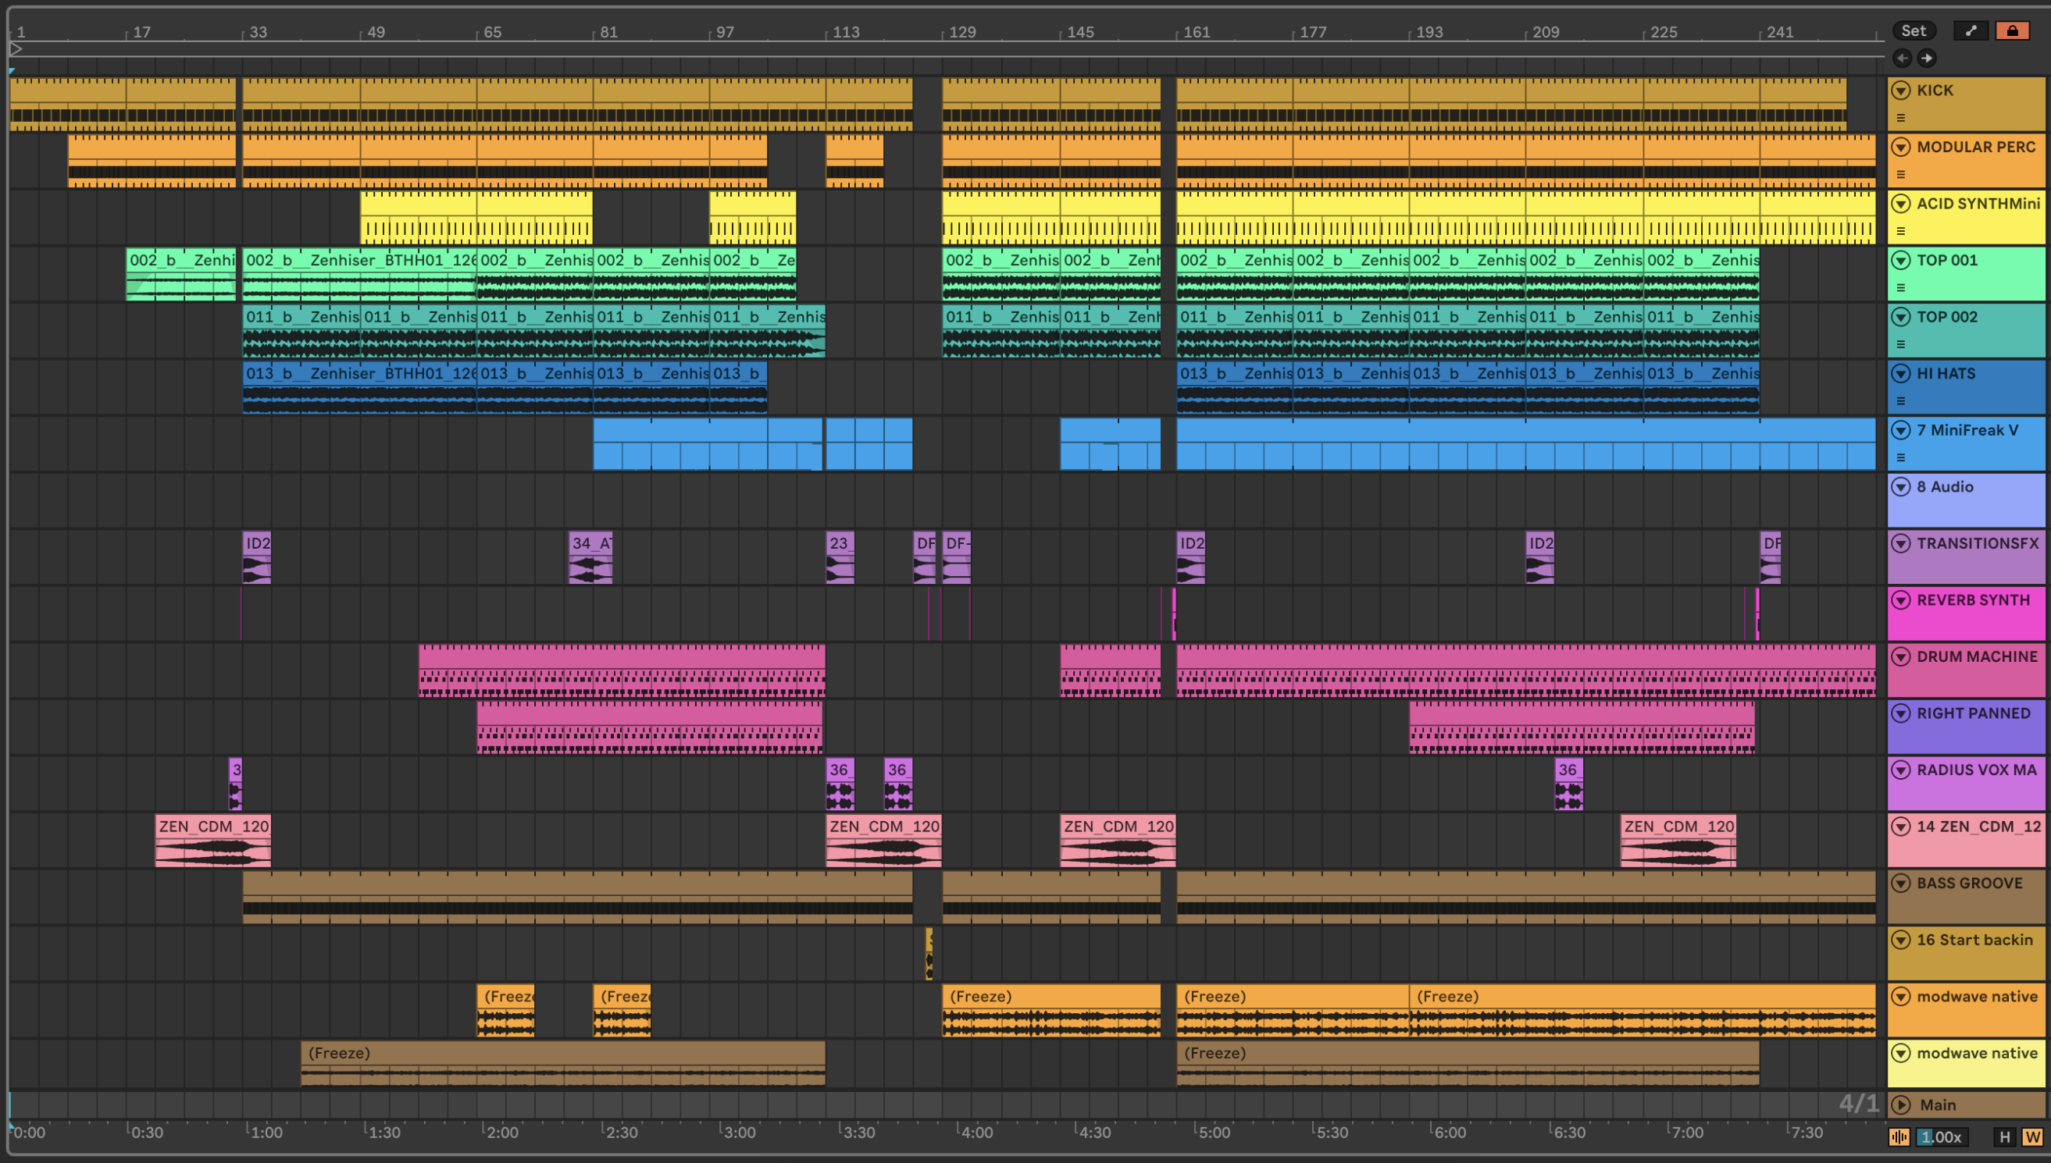Click the scrub area play marker
This screenshot has height=1163, width=2051.
(x=16, y=49)
